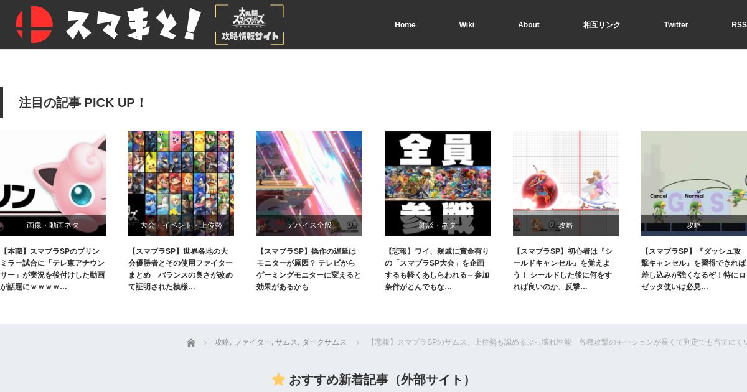Click breadcrumb current article title text
Viewport: 747px width, 392px height.
click(x=557, y=343)
